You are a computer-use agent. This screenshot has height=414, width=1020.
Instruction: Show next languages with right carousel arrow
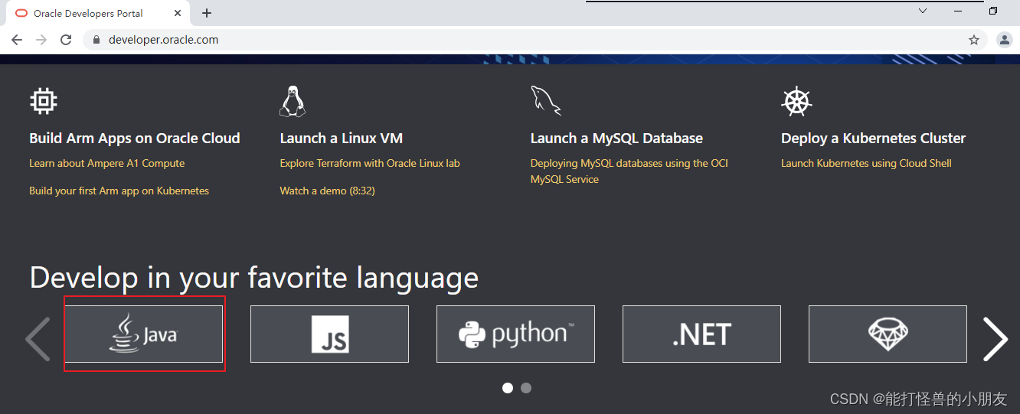tap(995, 338)
